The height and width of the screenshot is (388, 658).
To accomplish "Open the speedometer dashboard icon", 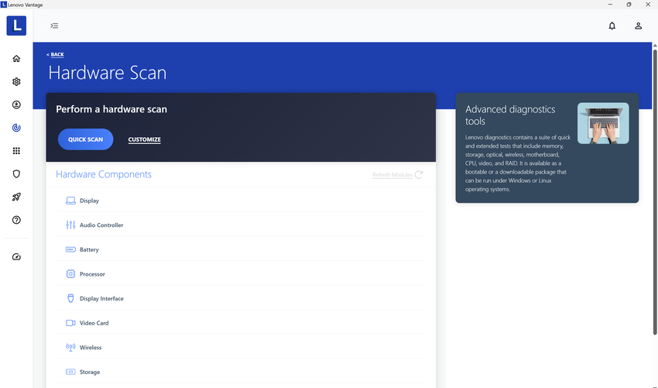I will click(x=16, y=257).
